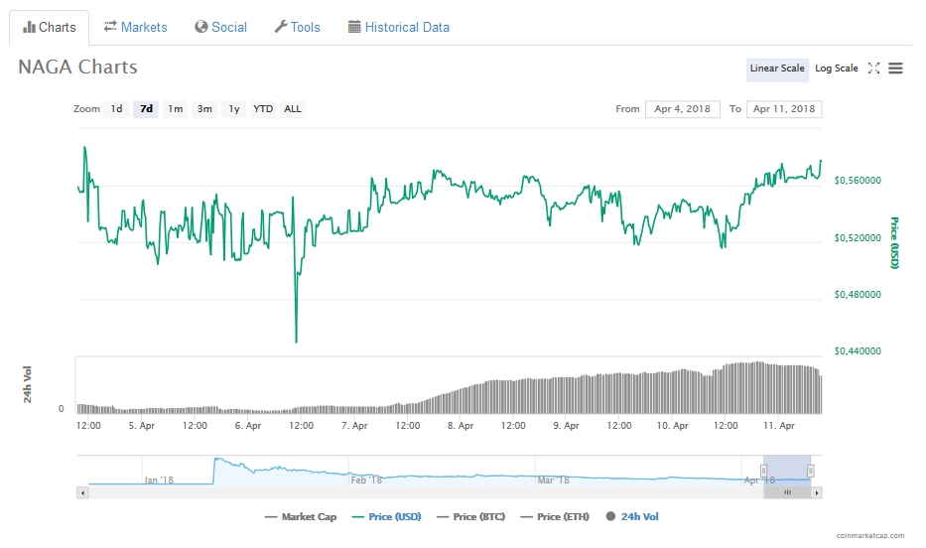Toggle fullscreen chart icon

(x=874, y=68)
